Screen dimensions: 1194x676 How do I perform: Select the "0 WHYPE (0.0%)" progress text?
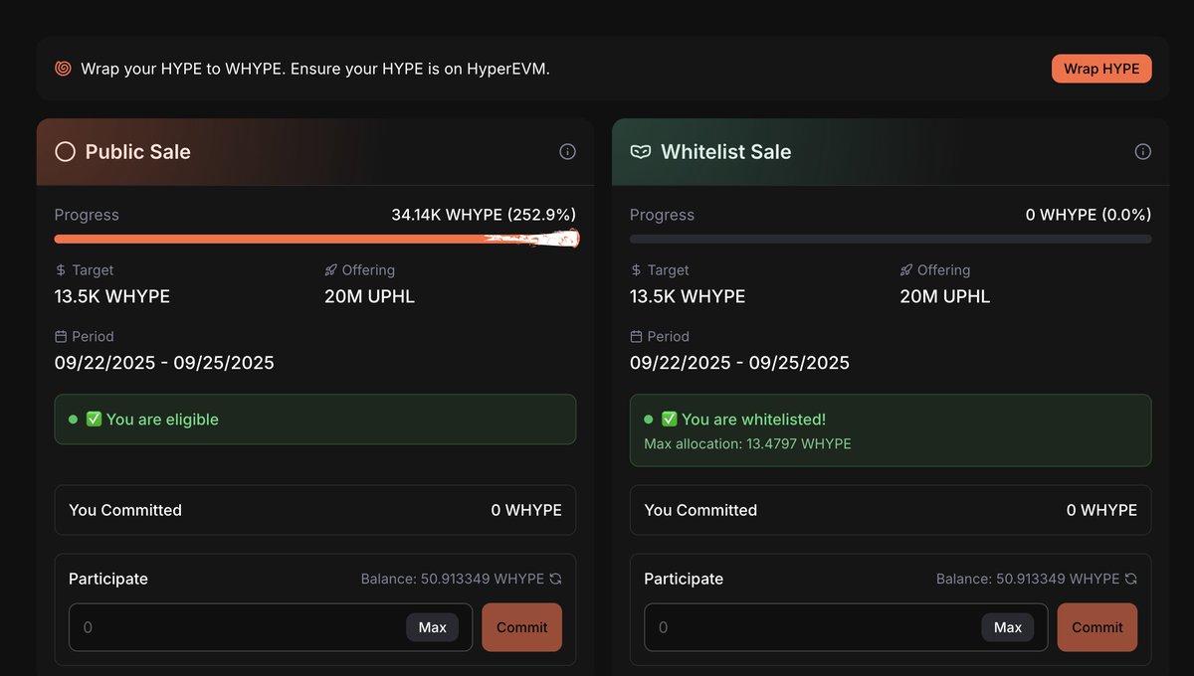tap(1089, 215)
